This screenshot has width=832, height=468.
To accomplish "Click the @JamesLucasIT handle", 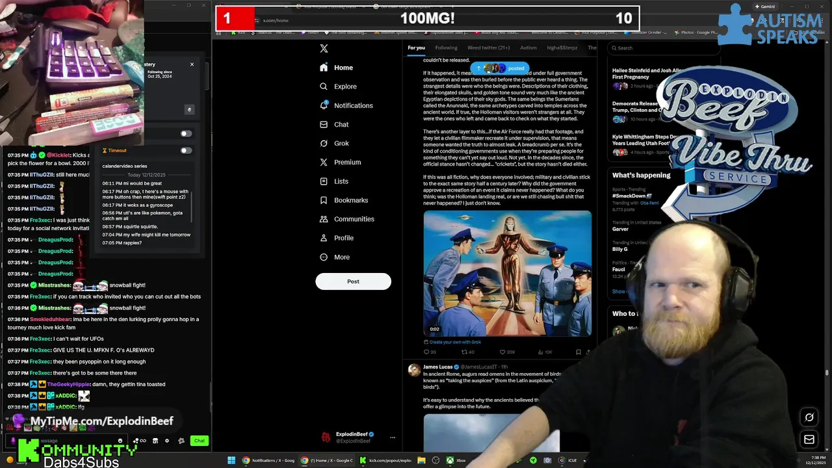I will (479, 367).
